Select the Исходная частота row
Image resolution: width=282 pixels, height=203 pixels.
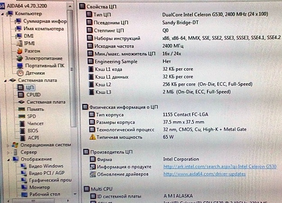(135, 46)
